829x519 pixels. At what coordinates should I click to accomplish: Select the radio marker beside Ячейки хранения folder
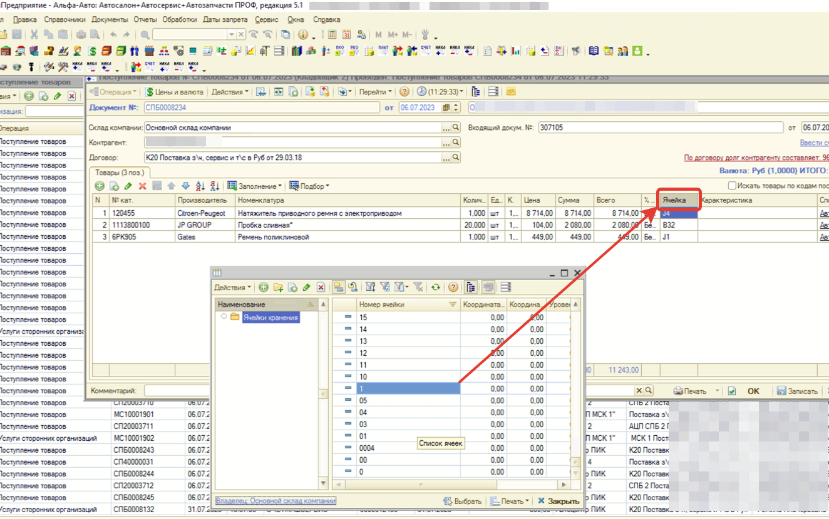224,317
